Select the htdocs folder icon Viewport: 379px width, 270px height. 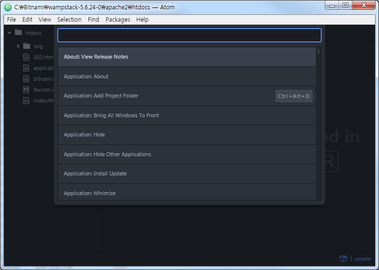(18, 32)
